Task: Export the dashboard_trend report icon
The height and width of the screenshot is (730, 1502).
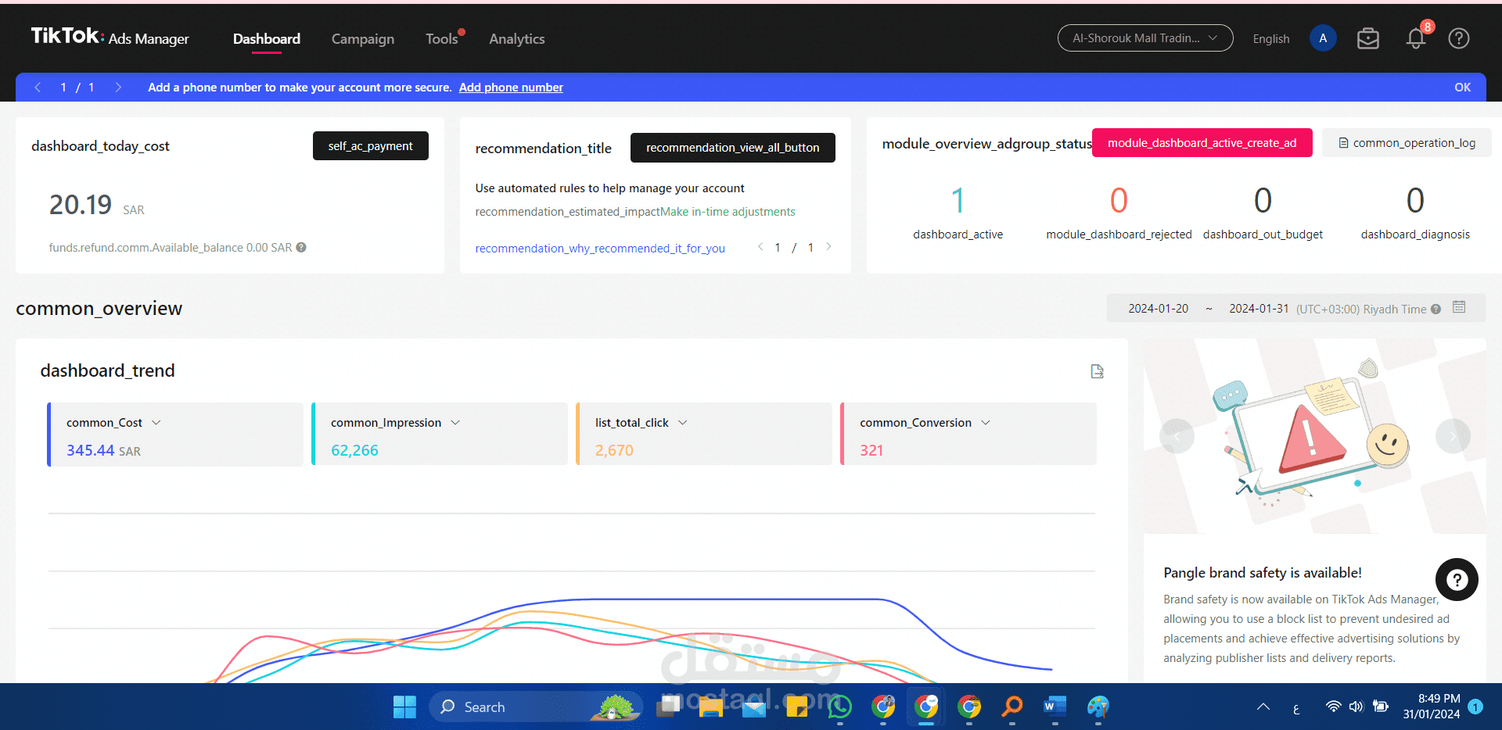Action: pyautogui.click(x=1098, y=371)
